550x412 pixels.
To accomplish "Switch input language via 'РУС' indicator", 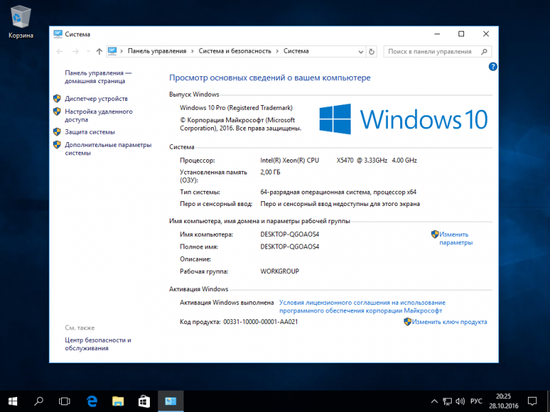I will click(x=476, y=402).
